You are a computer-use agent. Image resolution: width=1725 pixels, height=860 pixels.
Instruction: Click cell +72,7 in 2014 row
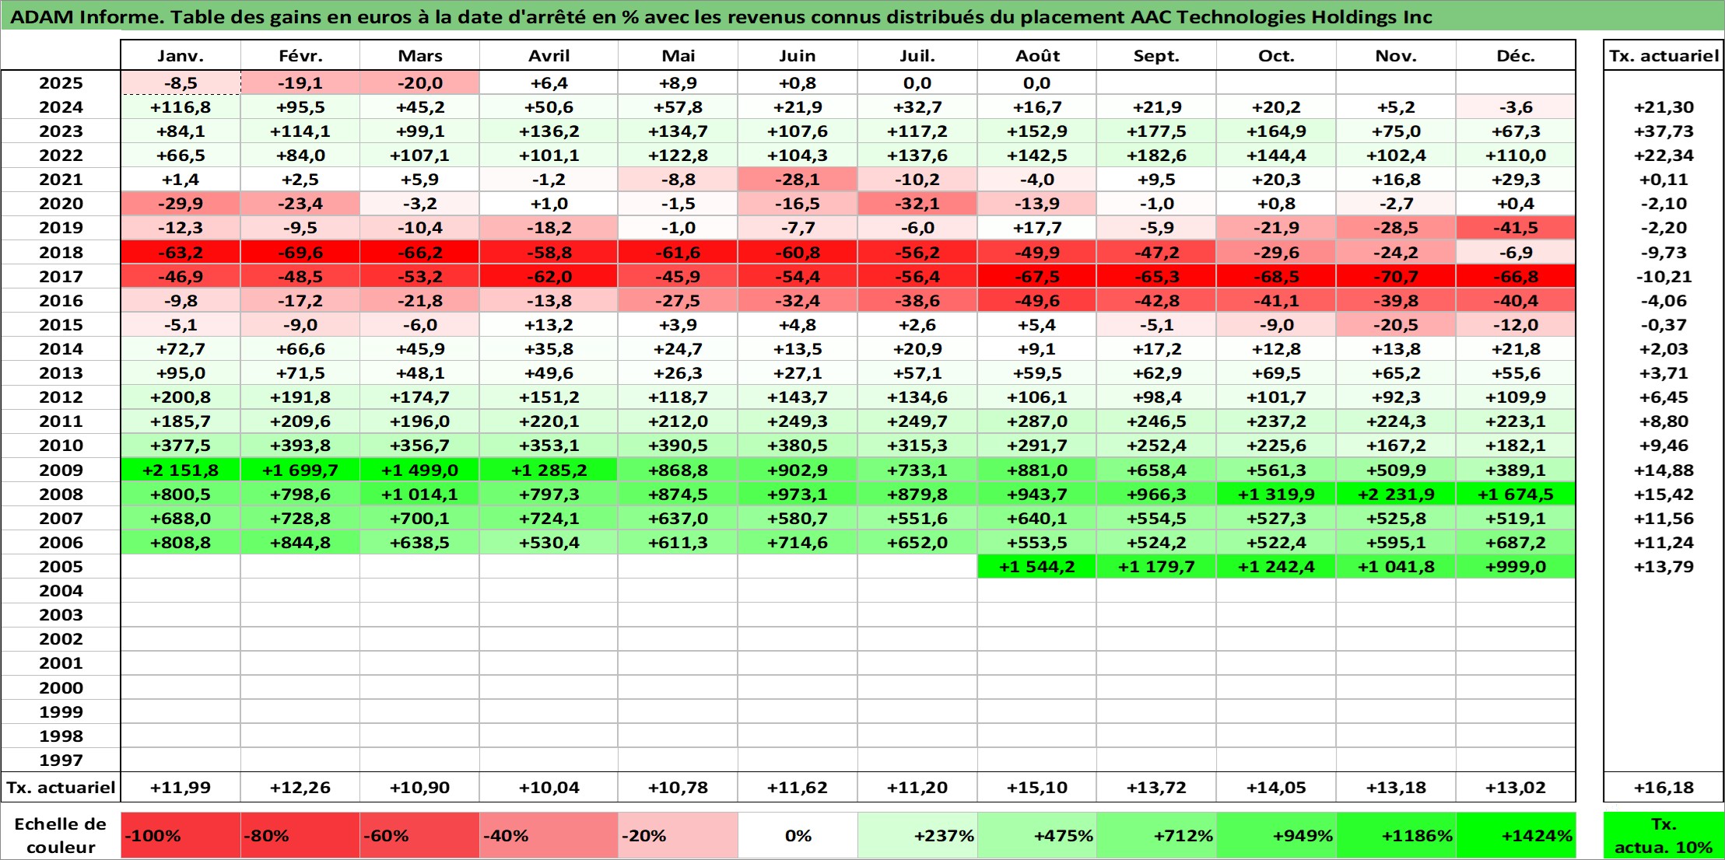pyautogui.click(x=181, y=349)
